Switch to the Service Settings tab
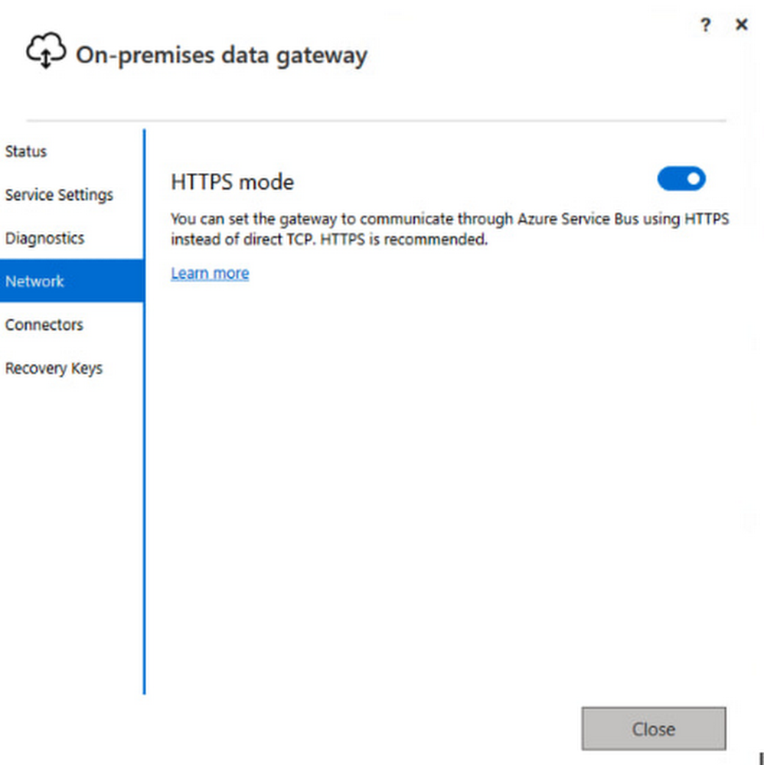The image size is (764, 765). (x=59, y=195)
